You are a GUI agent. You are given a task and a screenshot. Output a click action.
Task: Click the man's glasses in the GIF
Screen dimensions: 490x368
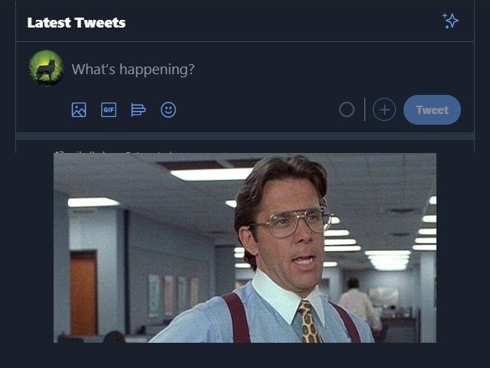pos(293,223)
